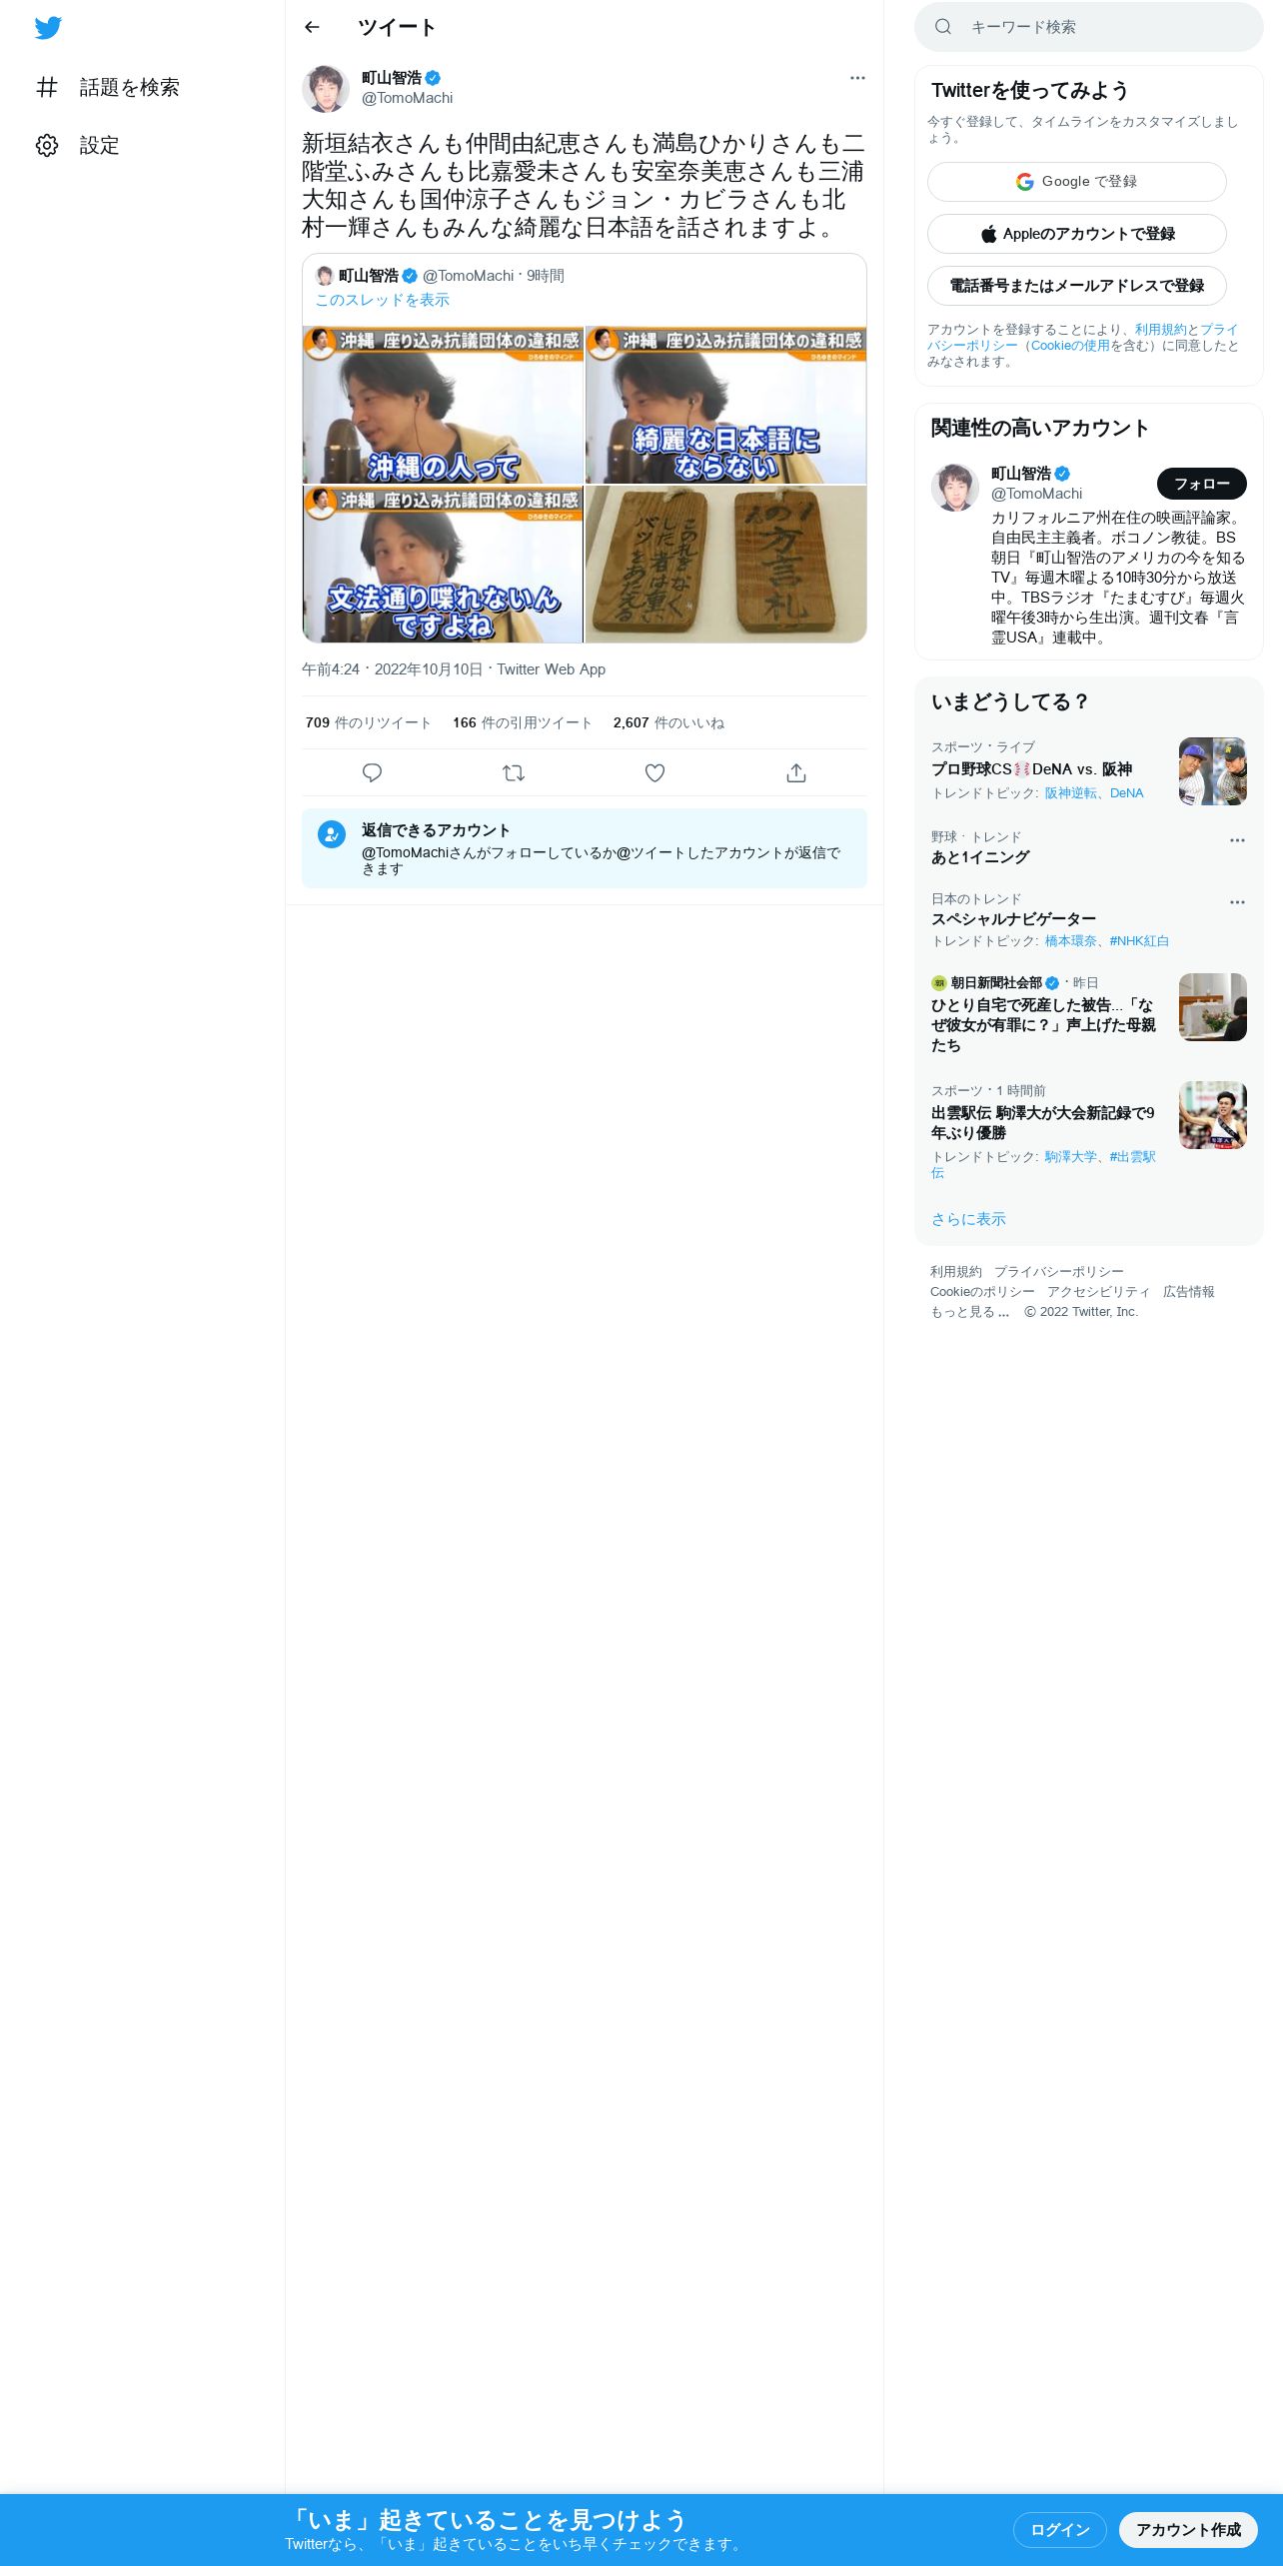This screenshot has height=2566, width=1283.
Task: Open footer 利用規約 link
Action: pos(956,1272)
